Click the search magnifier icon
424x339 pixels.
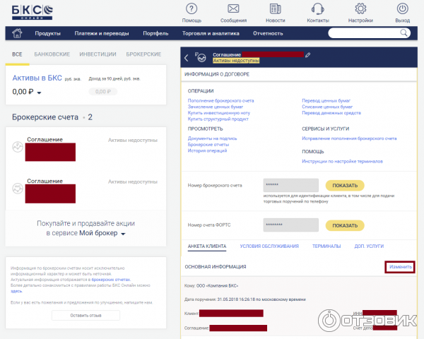click(404, 33)
